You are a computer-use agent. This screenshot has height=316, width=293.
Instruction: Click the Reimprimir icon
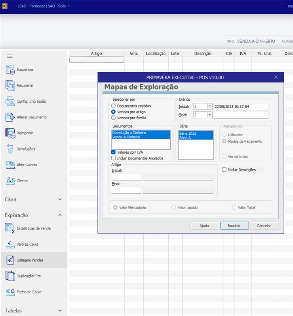pos(10,133)
